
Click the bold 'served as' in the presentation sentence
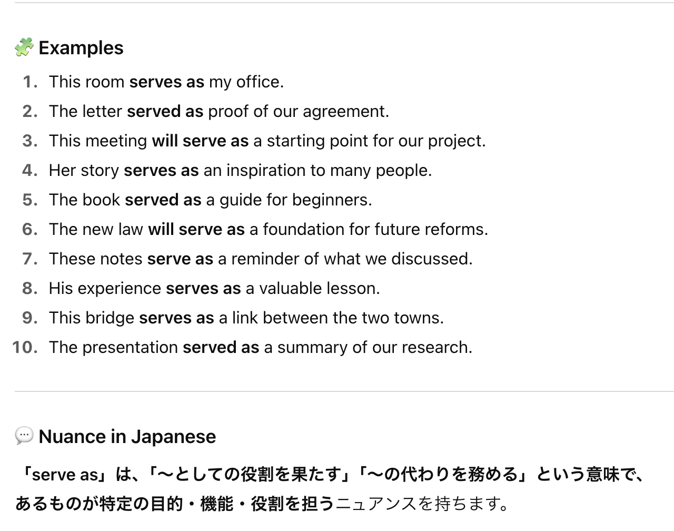(221, 348)
